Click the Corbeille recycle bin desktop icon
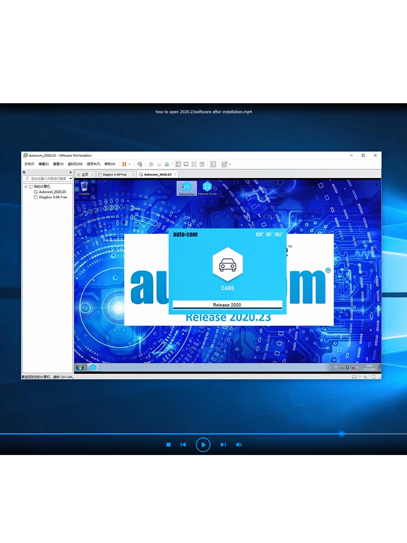 coord(85,188)
